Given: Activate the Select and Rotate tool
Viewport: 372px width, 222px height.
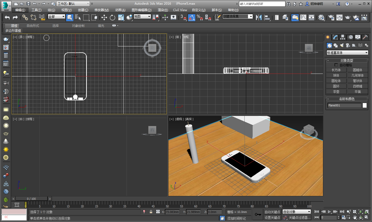Looking at the screenshot, I should (112, 17).
